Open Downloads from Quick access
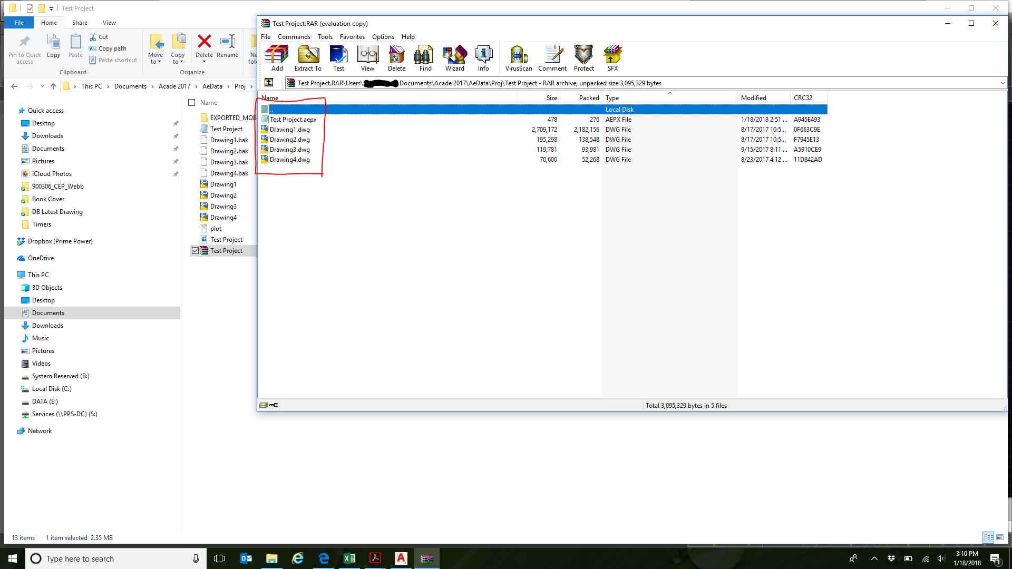This screenshot has width=1012, height=569. (x=47, y=135)
